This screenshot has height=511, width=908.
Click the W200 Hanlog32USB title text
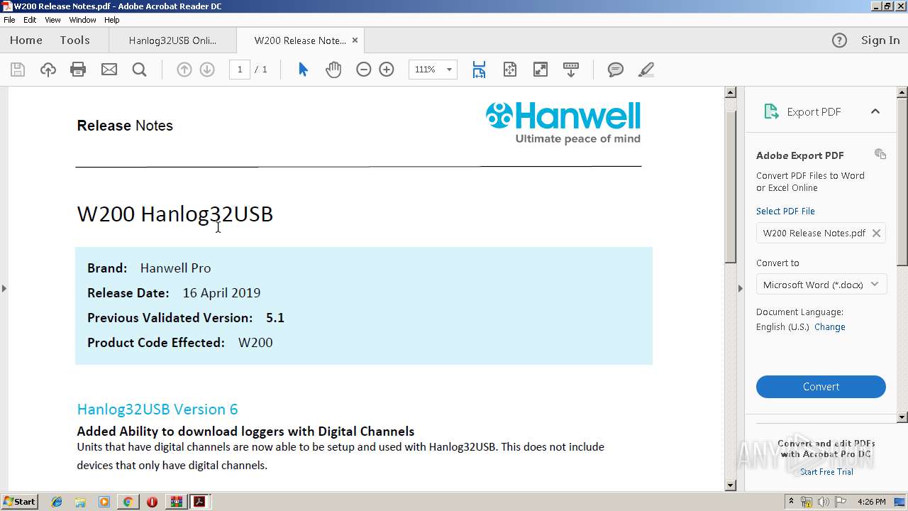[175, 214]
